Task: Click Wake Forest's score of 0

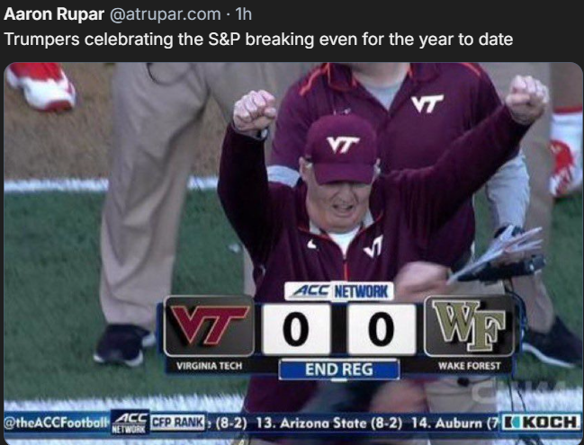Action: tap(382, 329)
